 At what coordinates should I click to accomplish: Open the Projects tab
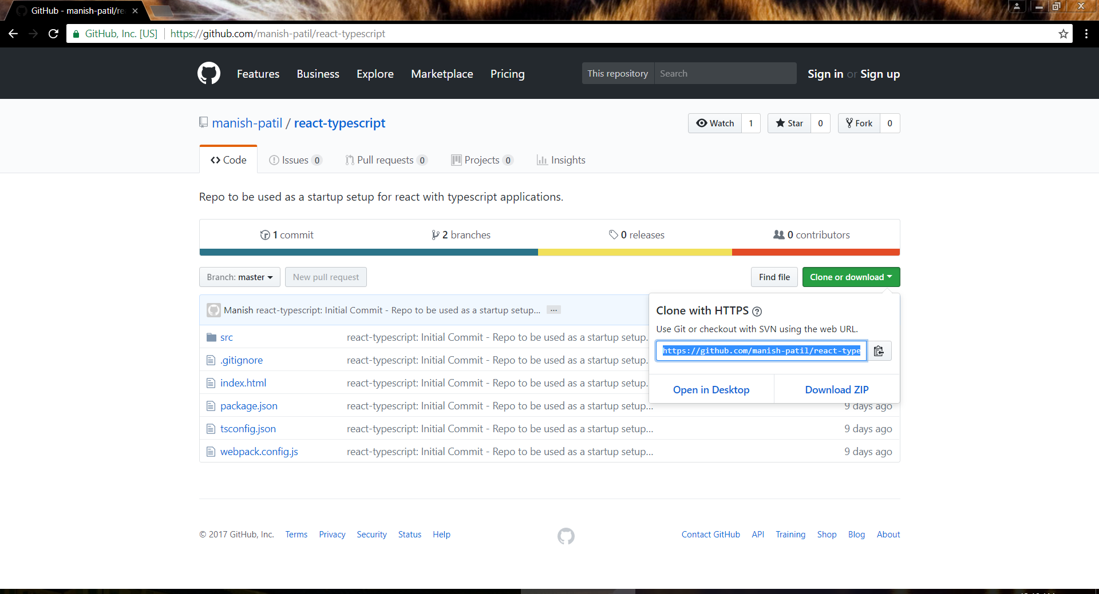click(x=482, y=160)
